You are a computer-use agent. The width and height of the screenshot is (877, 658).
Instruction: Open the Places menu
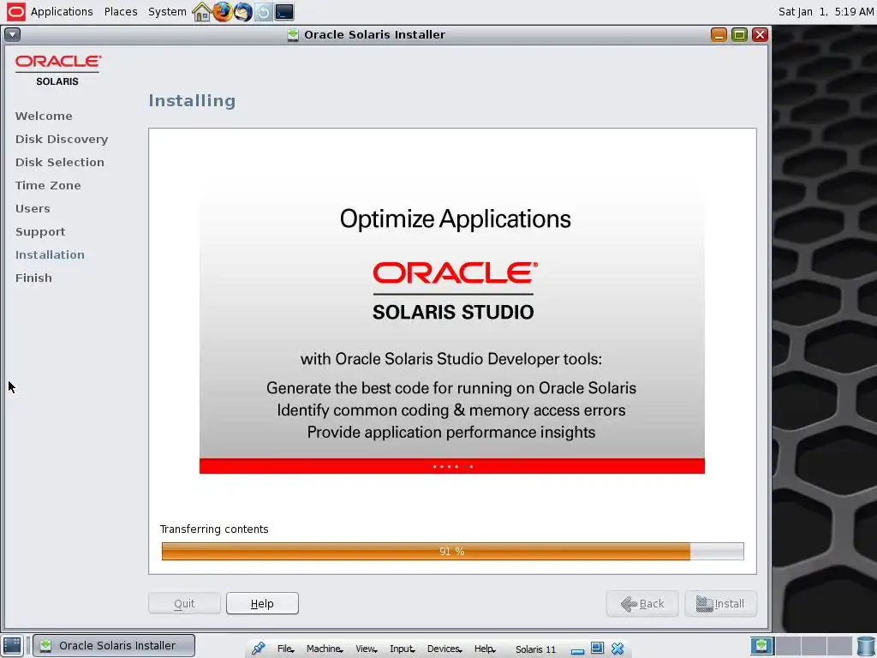[x=121, y=12]
